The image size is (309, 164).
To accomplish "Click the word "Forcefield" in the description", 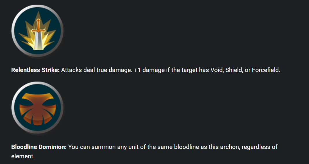I will click(x=265, y=70).
